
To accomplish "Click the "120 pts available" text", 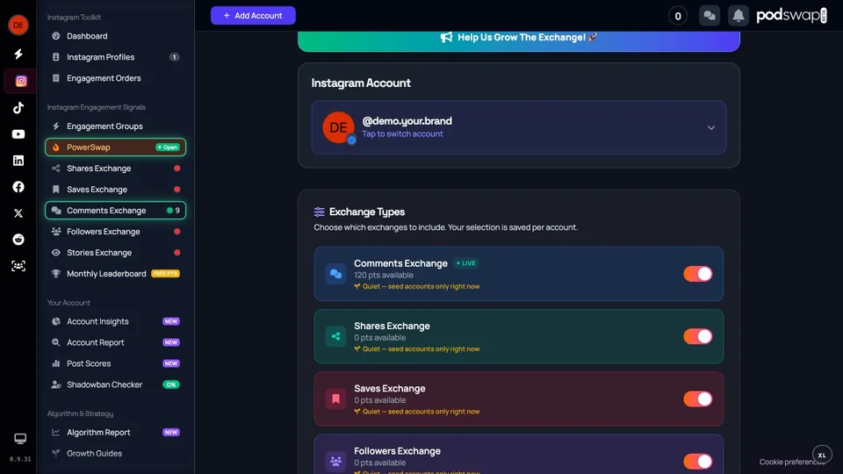I will (x=384, y=275).
